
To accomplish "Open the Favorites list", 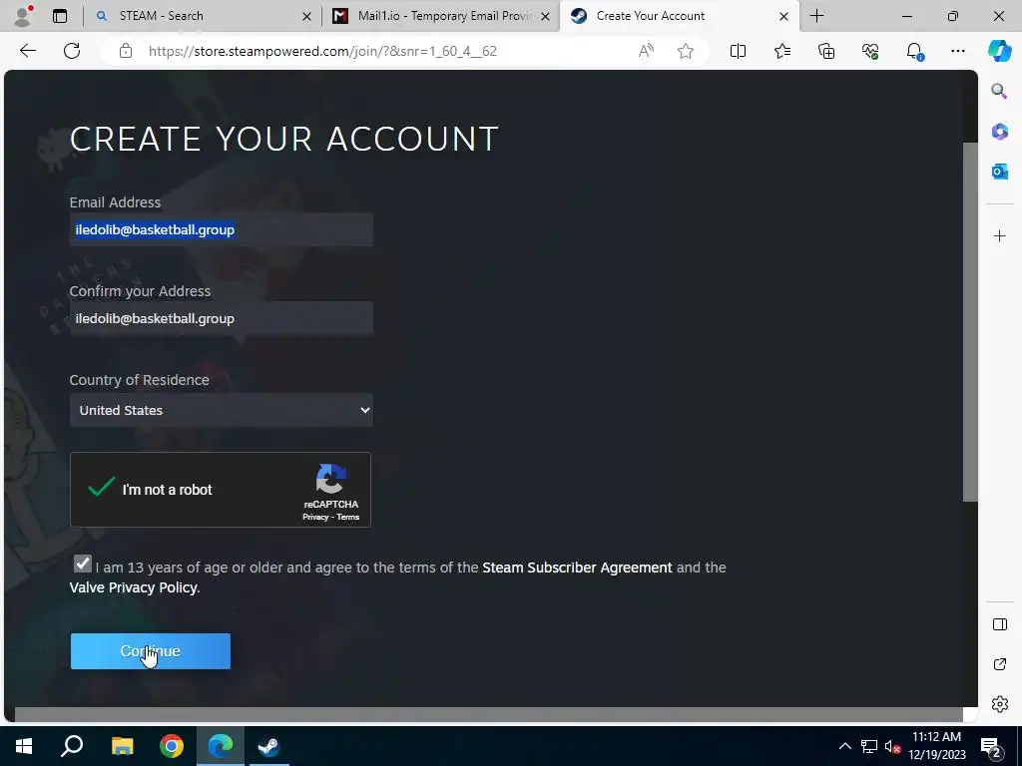I will [782, 51].
